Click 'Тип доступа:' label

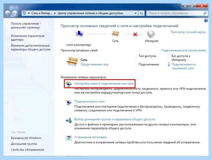tap(147, 56)
